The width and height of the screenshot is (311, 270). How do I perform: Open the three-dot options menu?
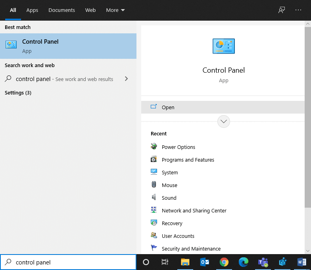point(298,10)
